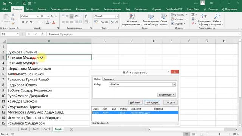Click the Wrap Text icon
This screenshot has height=136, width=242.
pyautogui.click(x=86, y=16)
